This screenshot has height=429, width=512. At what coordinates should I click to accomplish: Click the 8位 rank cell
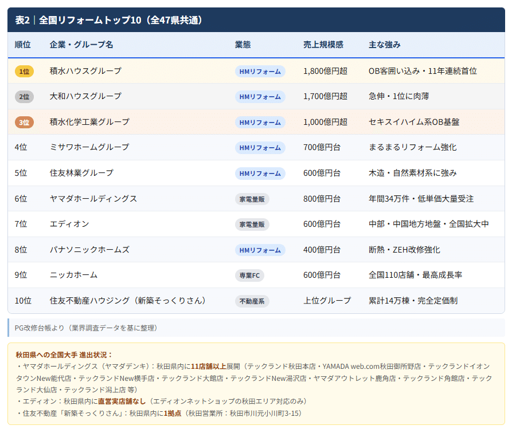(x=21, y=250)
